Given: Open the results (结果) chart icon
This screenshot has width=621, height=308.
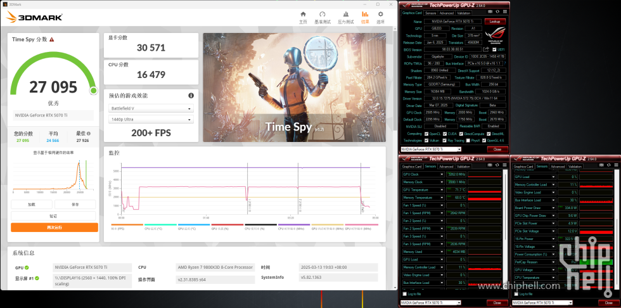Looking at the screenshot, I should (x=365, y=14).
